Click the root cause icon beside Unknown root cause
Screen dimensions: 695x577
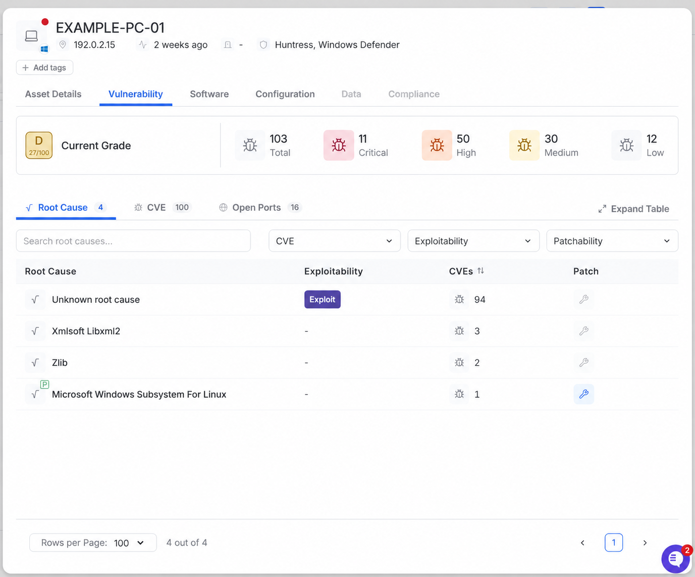35,300
